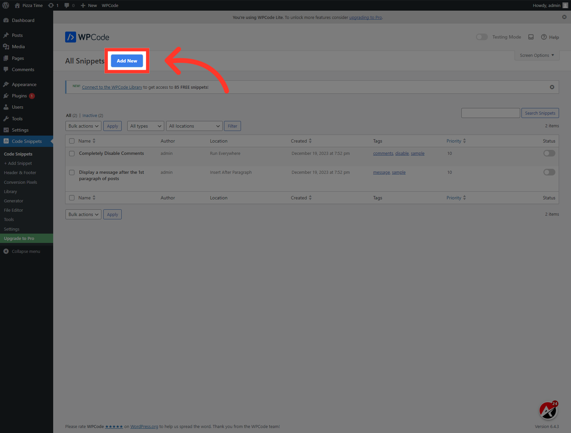Click the Appearance brush icon
The image size is (571, 433).
(6, 84)
